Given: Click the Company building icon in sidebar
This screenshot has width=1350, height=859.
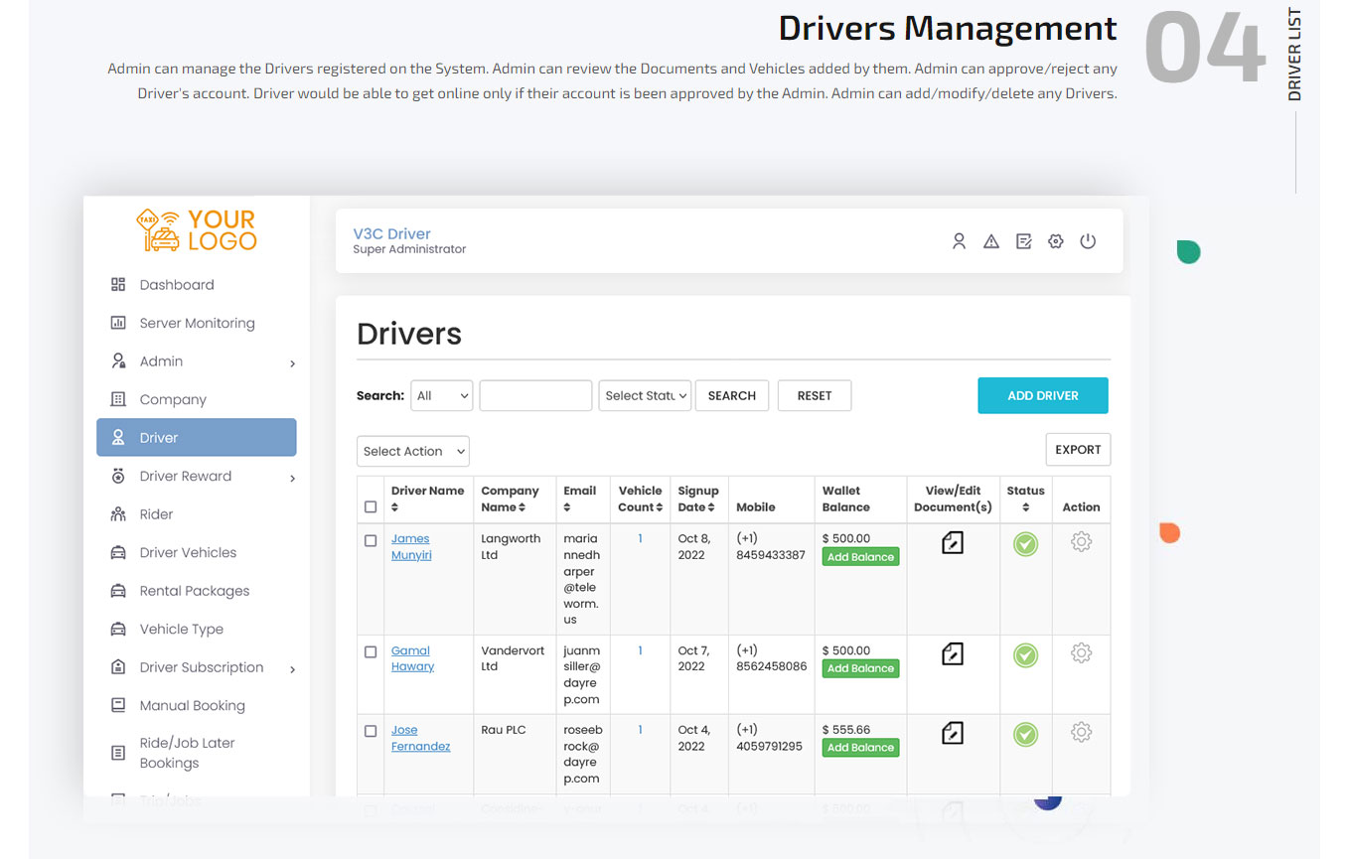Looking at the screenshot, I should (118, 399).
